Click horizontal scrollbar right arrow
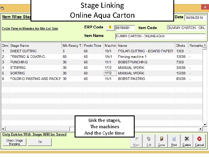This screenshot has height=157, width=209. pos(201,129)
